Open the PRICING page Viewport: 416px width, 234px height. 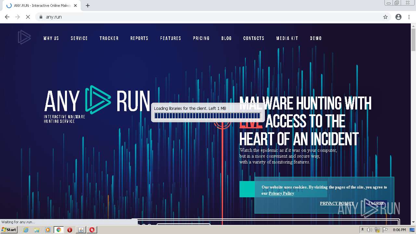click(201, 38)
